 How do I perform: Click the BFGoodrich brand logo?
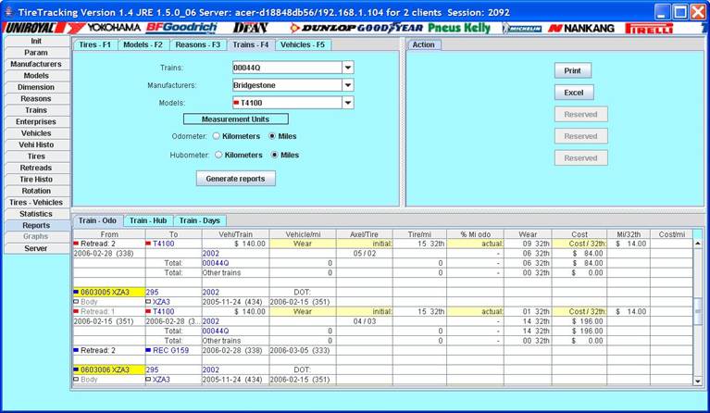point(181,28)
